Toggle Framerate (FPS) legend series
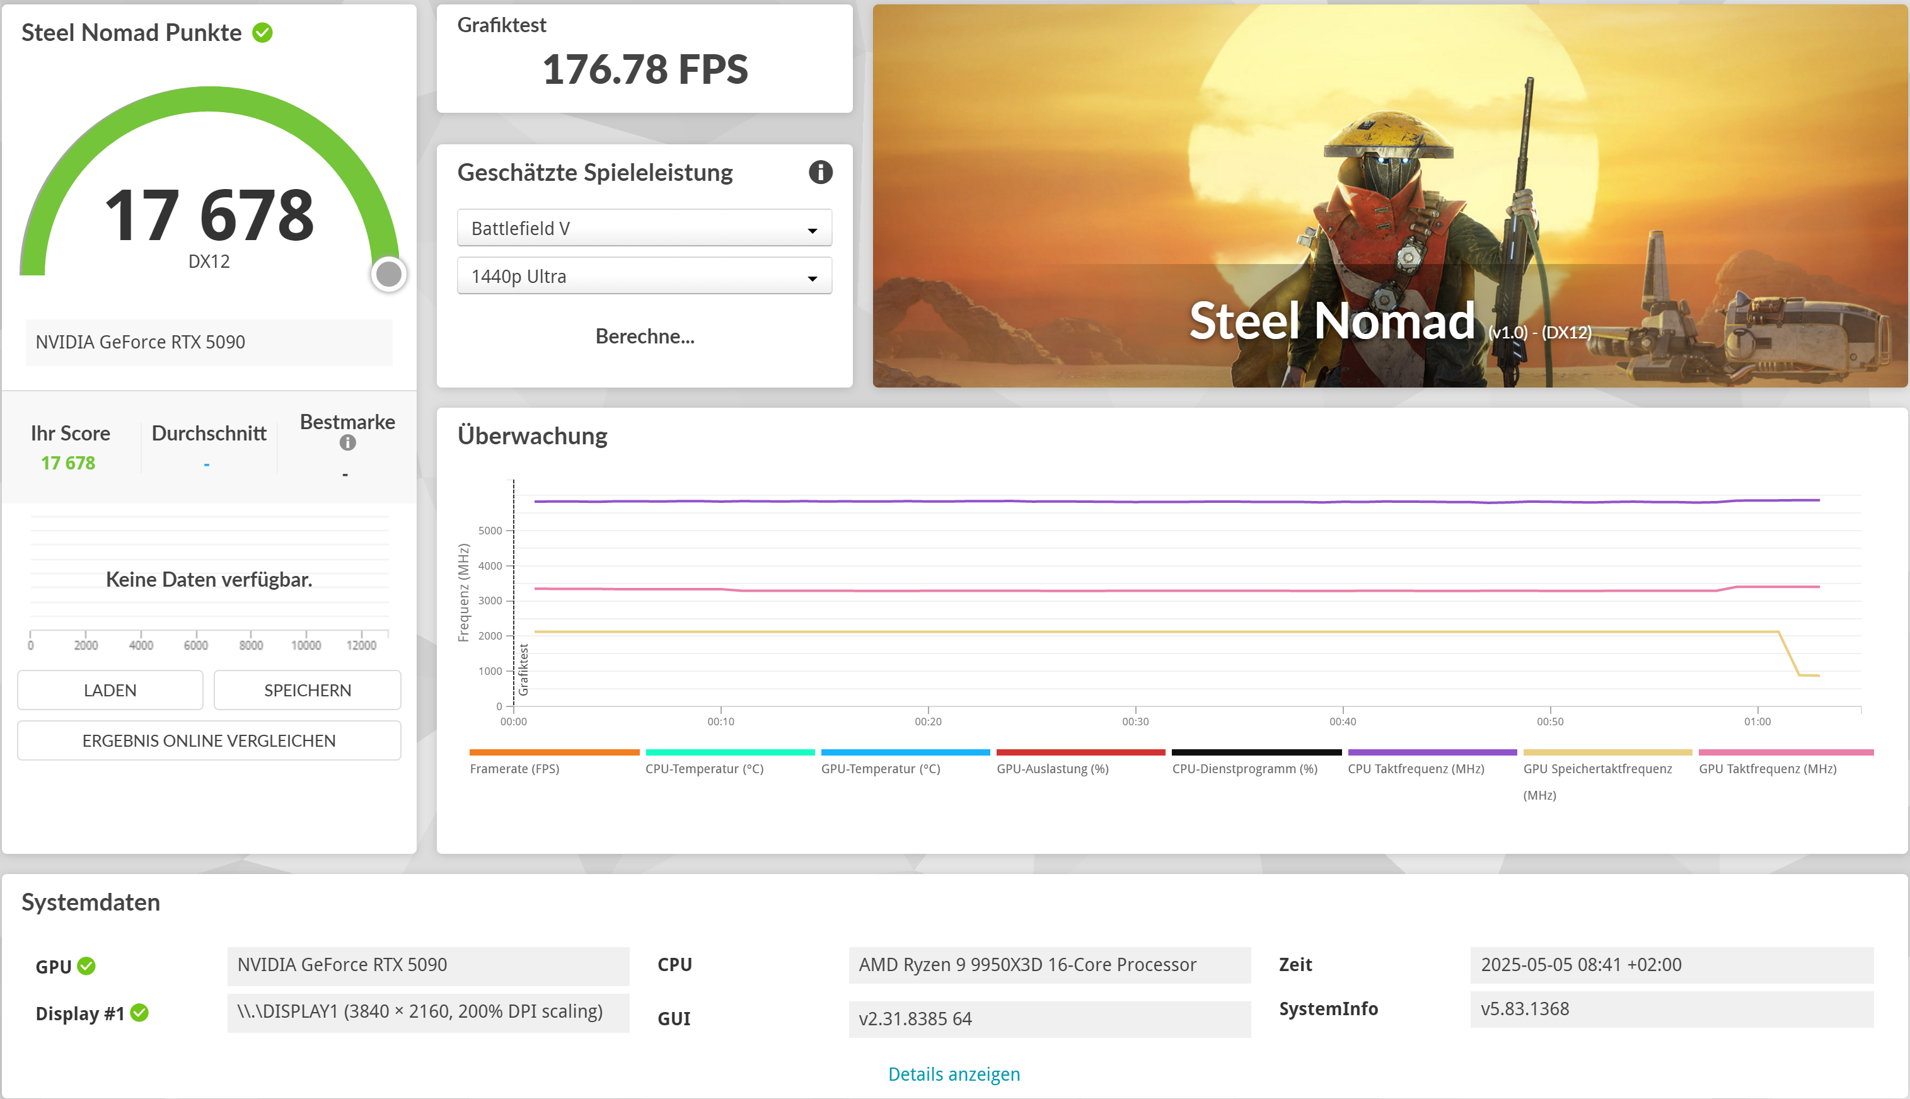Viewport: 1910px width, 1099px height. click(514, 768)
